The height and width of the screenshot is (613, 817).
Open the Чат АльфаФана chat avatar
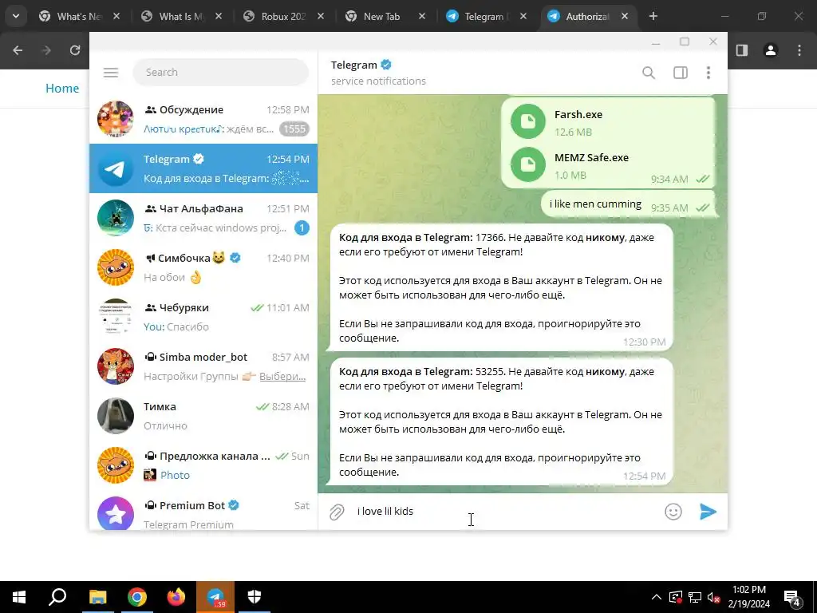[x=116, y=218]
